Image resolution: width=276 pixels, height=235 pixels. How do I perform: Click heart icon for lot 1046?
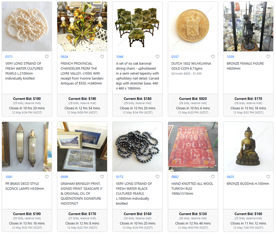pyautogui.click(x=157, y=56)
